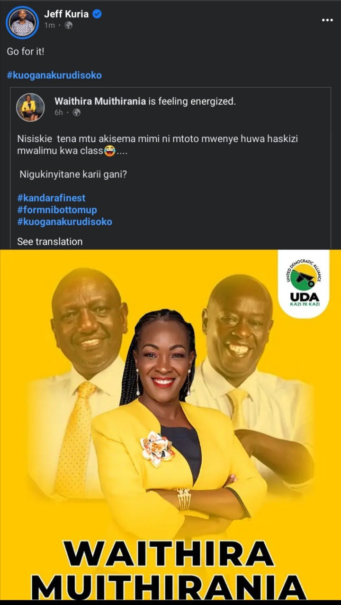Open the three-dot post options menu
The height and width of the screenshot is (605, 341).
pyautogui.click(x=327, y=20)
